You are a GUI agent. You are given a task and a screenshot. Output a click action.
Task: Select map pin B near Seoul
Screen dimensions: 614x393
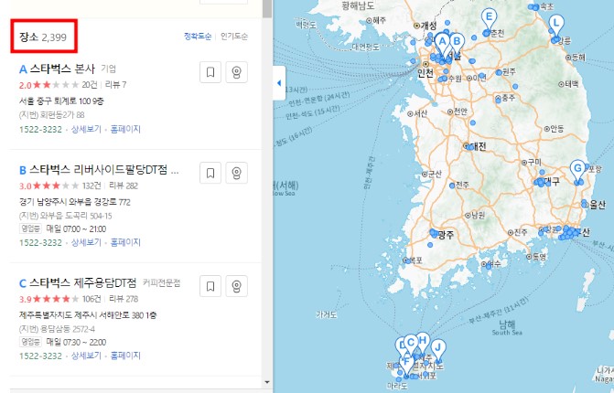click(457, 42)
